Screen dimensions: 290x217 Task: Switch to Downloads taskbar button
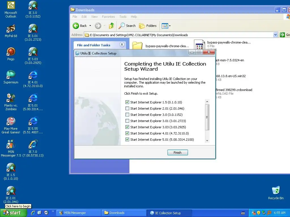(x=124, y=213)
